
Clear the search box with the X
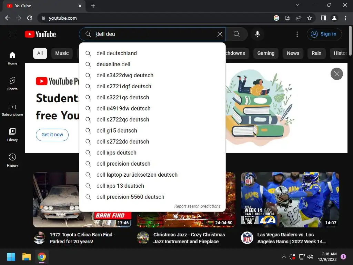(220, 34)
